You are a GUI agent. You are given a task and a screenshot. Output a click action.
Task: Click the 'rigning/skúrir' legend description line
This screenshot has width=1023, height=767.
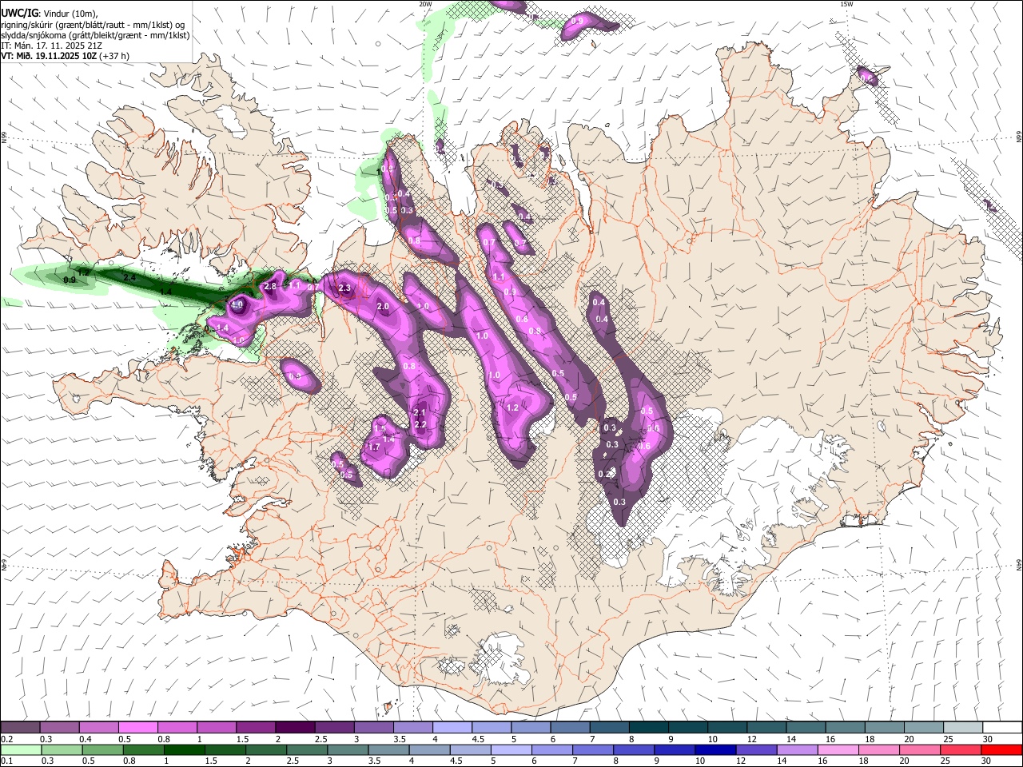tap(94, 25)
